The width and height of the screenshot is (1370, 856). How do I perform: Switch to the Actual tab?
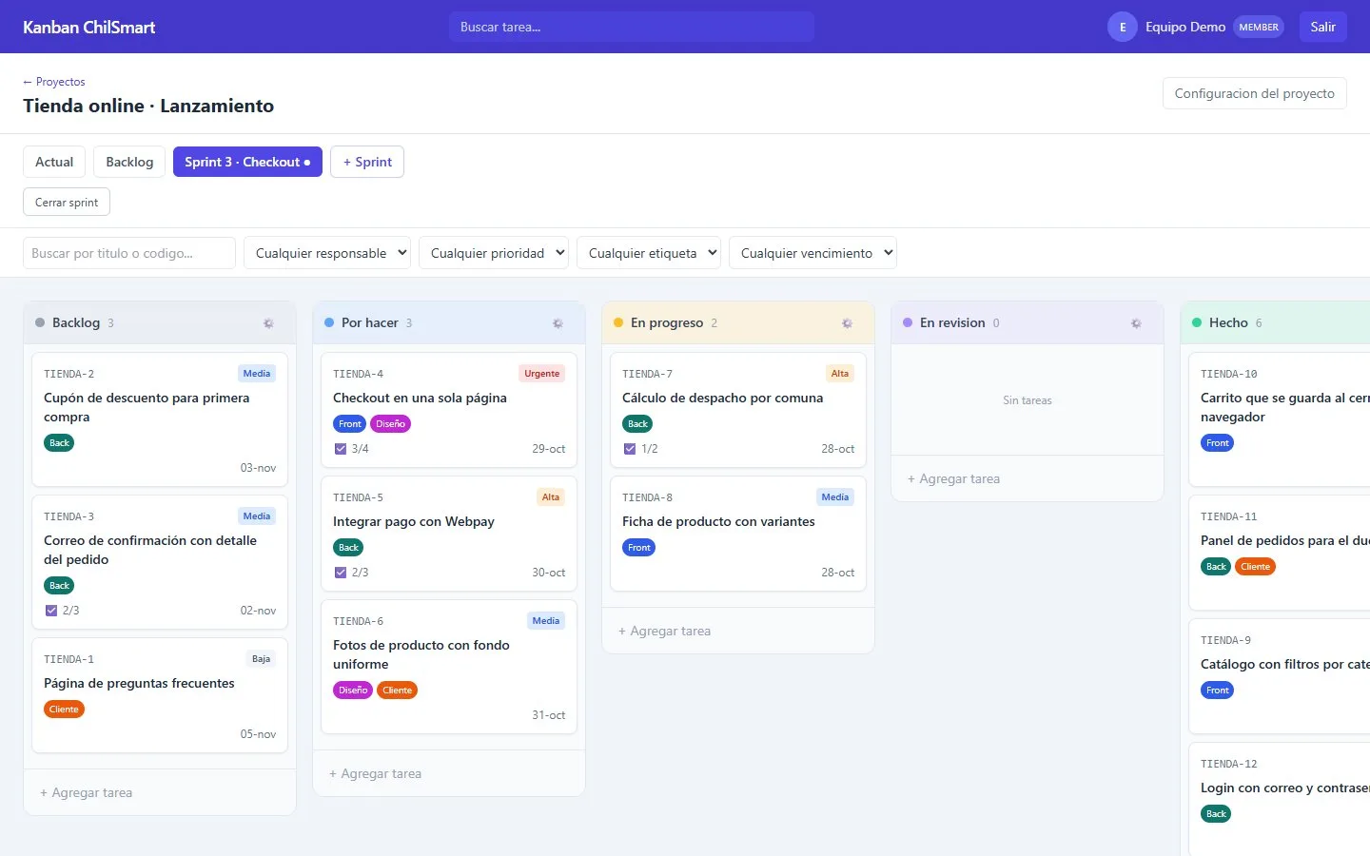click(x=54, y=162)
